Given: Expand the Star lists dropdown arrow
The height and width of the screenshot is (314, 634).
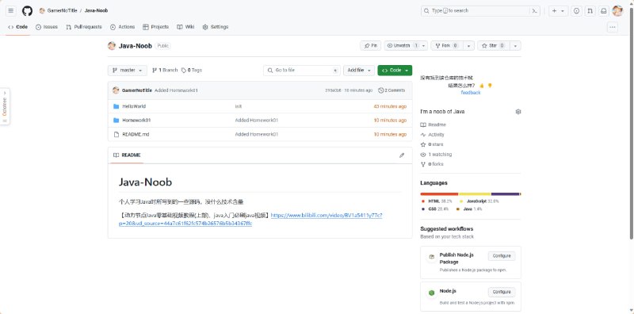Looking at the screenshot, I should pos(515,46).
